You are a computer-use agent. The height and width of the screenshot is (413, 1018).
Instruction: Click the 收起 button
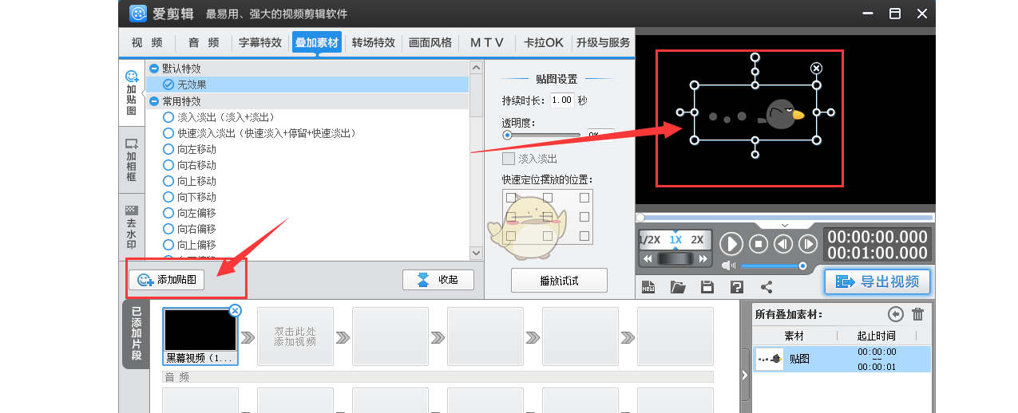click(x=438, y=280)
